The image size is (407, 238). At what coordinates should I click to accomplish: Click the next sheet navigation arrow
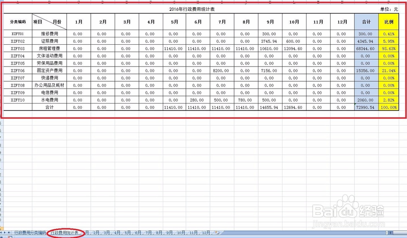pos(5,233)
